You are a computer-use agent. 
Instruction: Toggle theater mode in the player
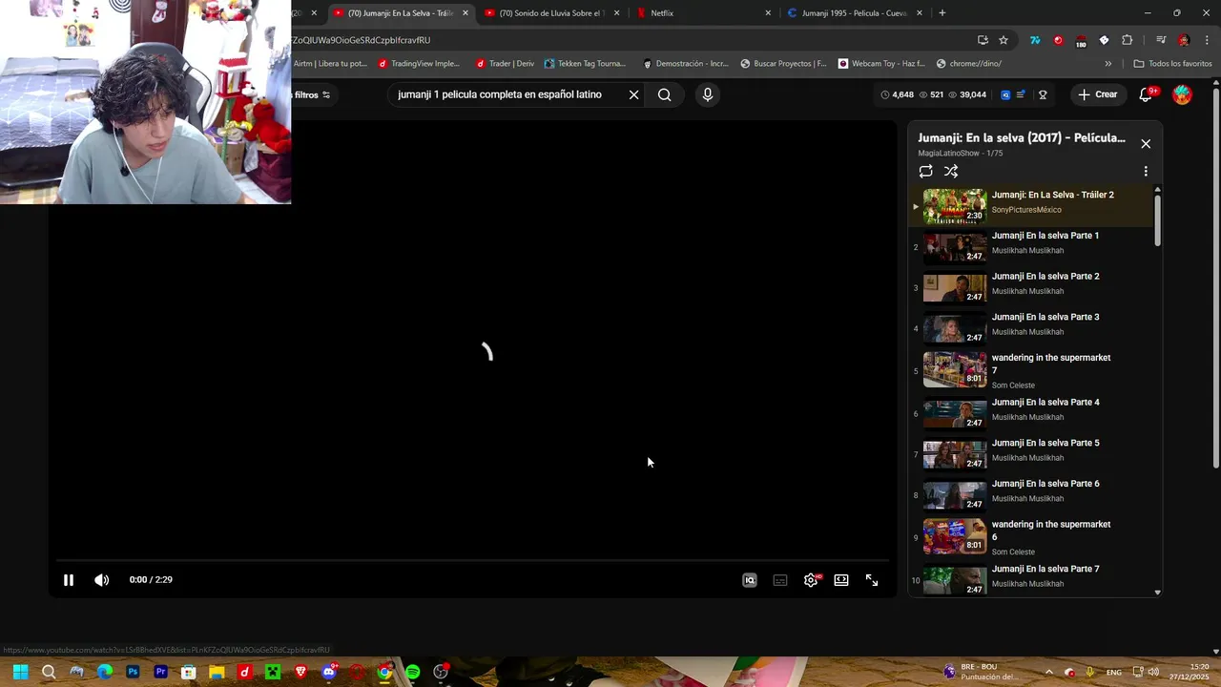pyautogui.click(x=841, y=580)
